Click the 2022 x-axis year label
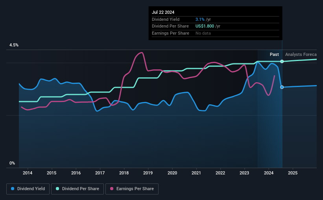 tap(220, 173)
